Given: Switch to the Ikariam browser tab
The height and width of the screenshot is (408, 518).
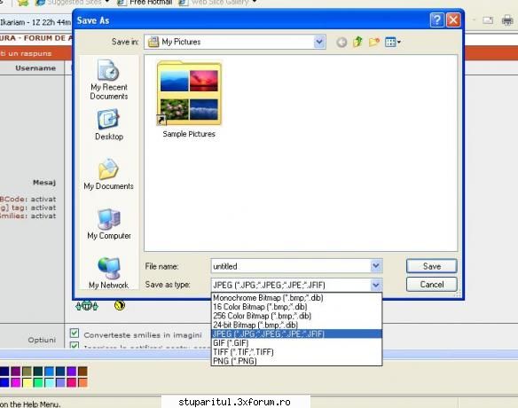Looking at the screenshot, I should 35,22.
